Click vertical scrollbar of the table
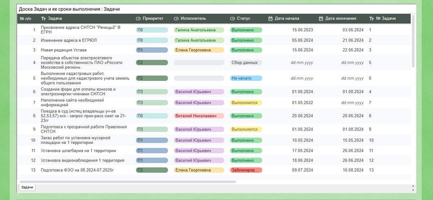The width and height of the screenshot is (433, 200). (x=414, y=41)
